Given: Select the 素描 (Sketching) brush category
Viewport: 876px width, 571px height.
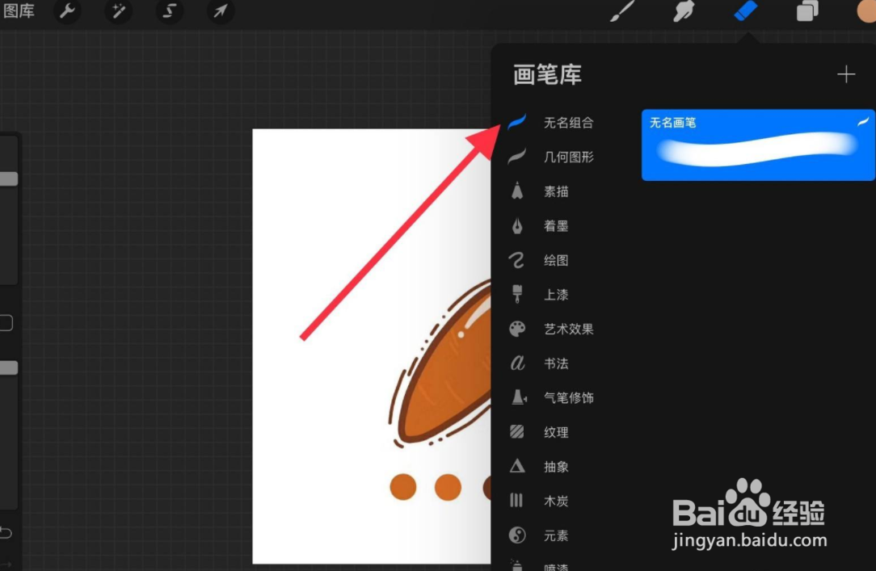Looking at the screenshot, I should click(x=556, y=191).
